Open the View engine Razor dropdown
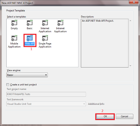 (x=27, y=75)
